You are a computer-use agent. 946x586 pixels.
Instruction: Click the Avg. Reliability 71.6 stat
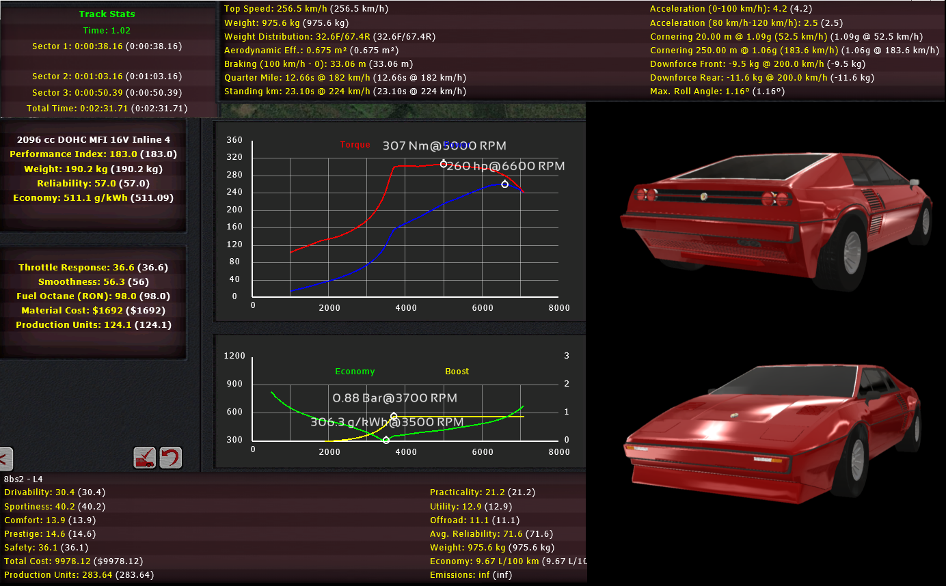point(491,533)
